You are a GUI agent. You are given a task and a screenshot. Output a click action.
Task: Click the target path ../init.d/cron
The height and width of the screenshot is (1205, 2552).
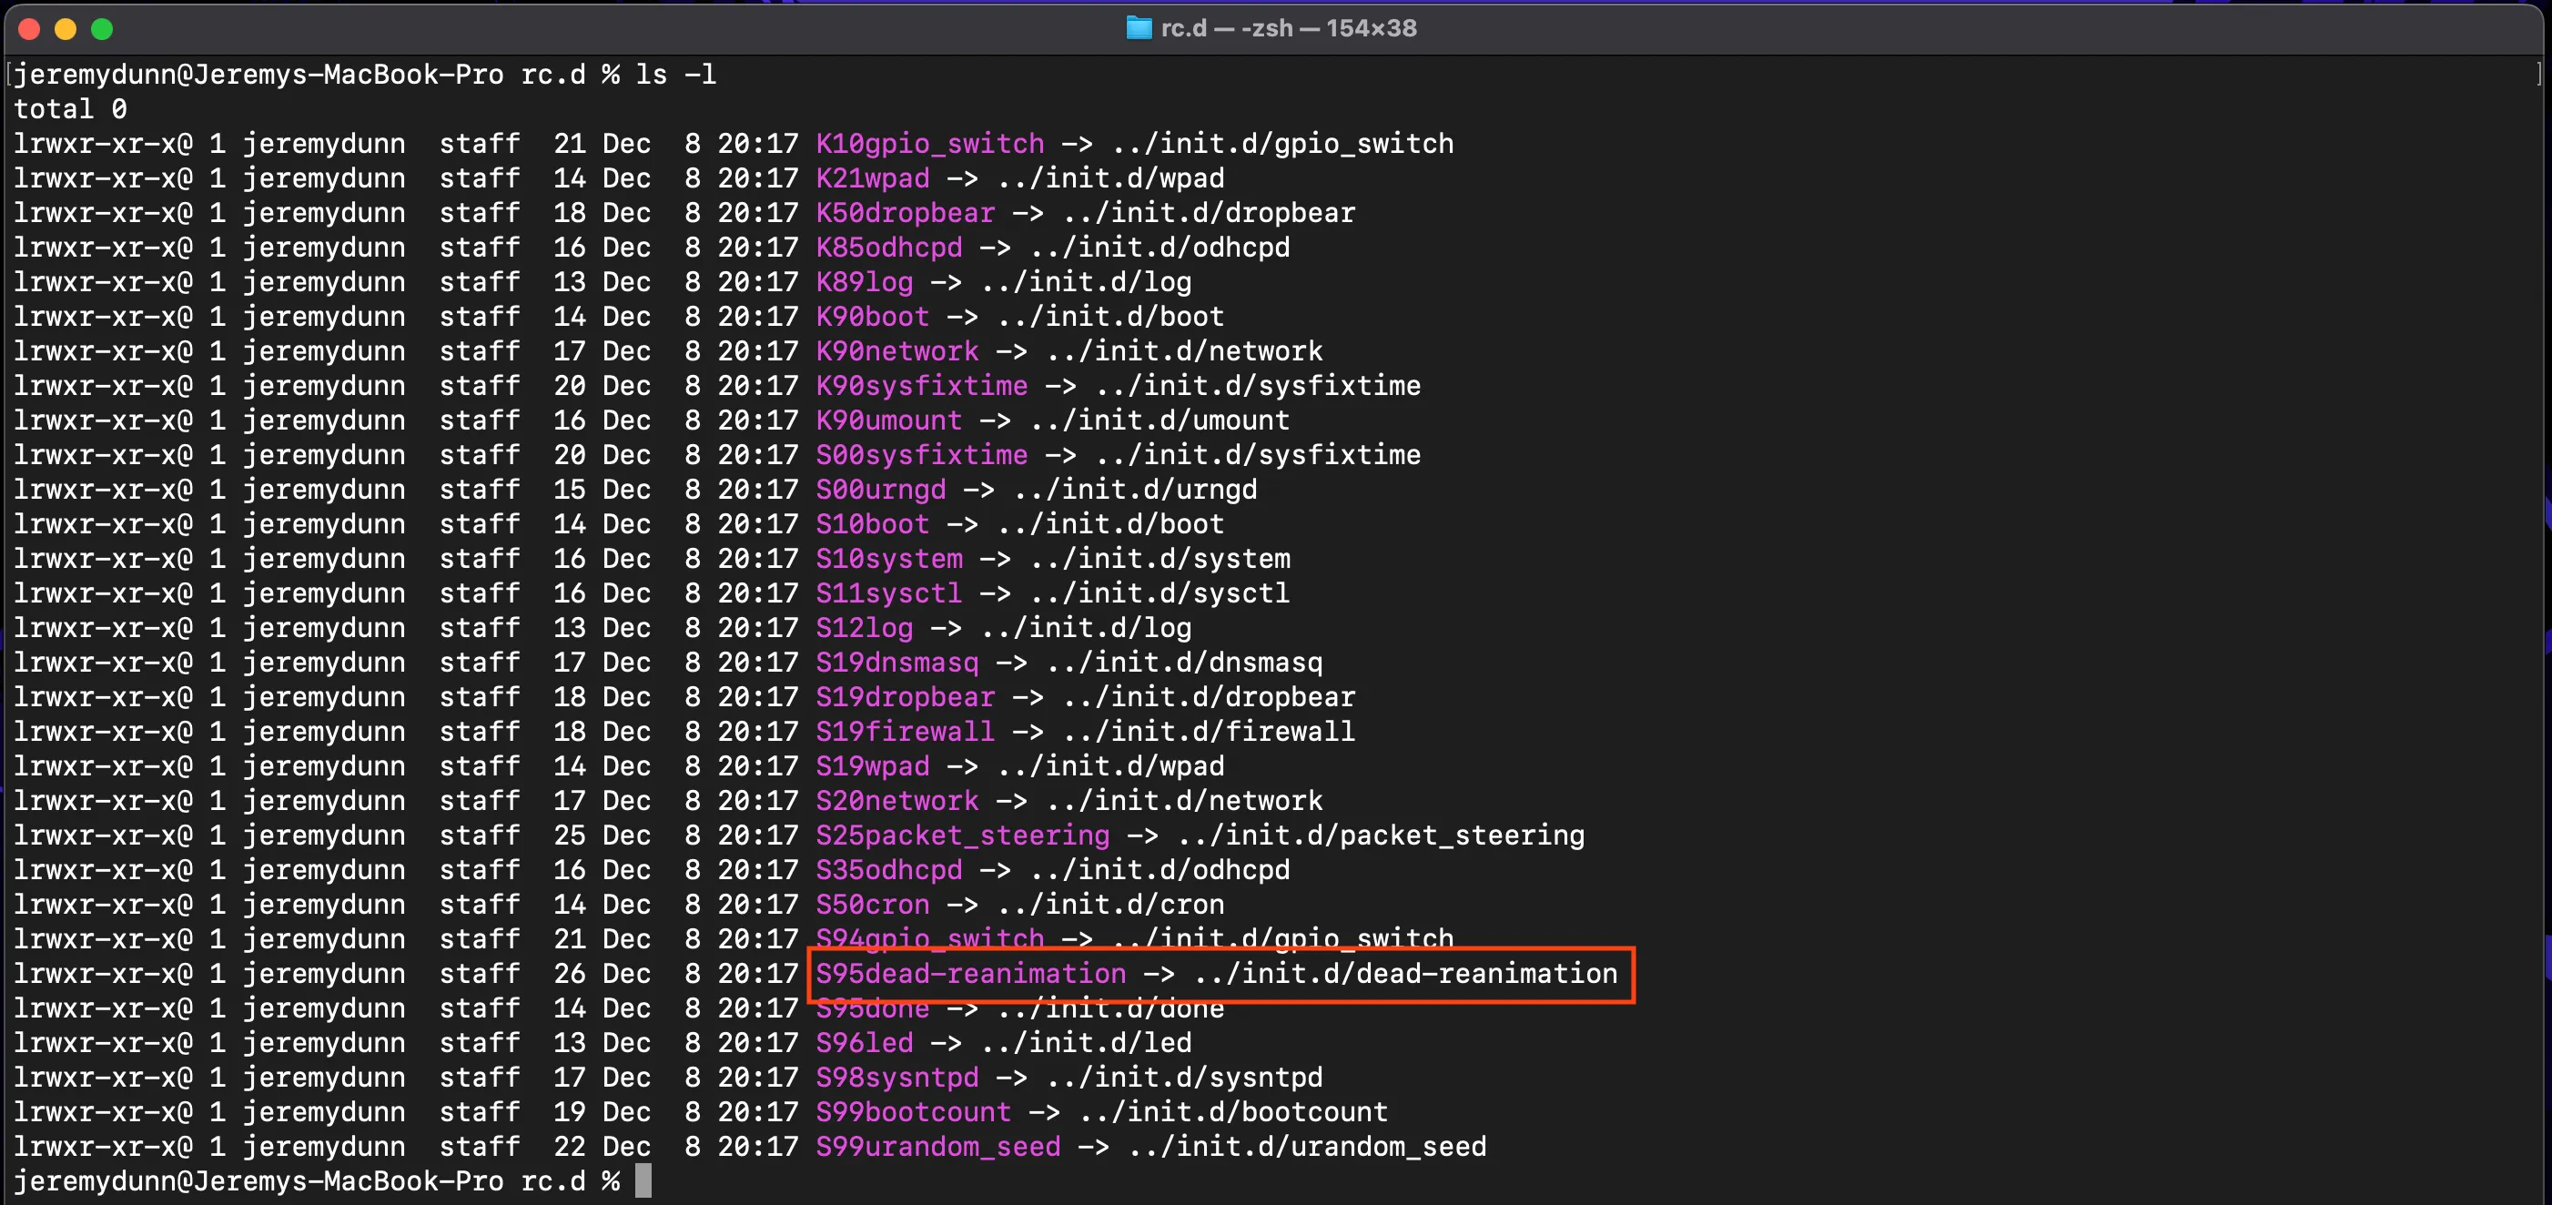click(x=1110, y=906)
